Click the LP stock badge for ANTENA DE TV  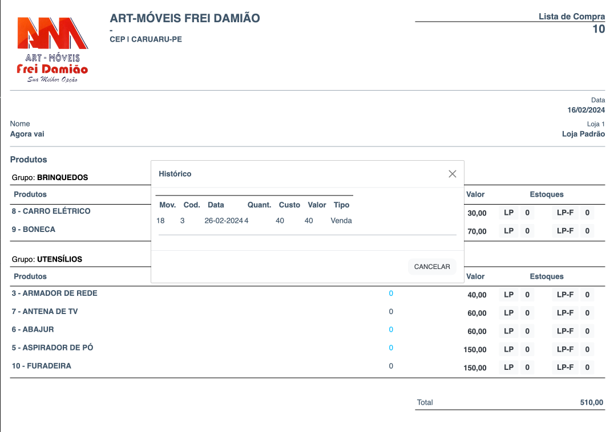(x=508, y=313)
